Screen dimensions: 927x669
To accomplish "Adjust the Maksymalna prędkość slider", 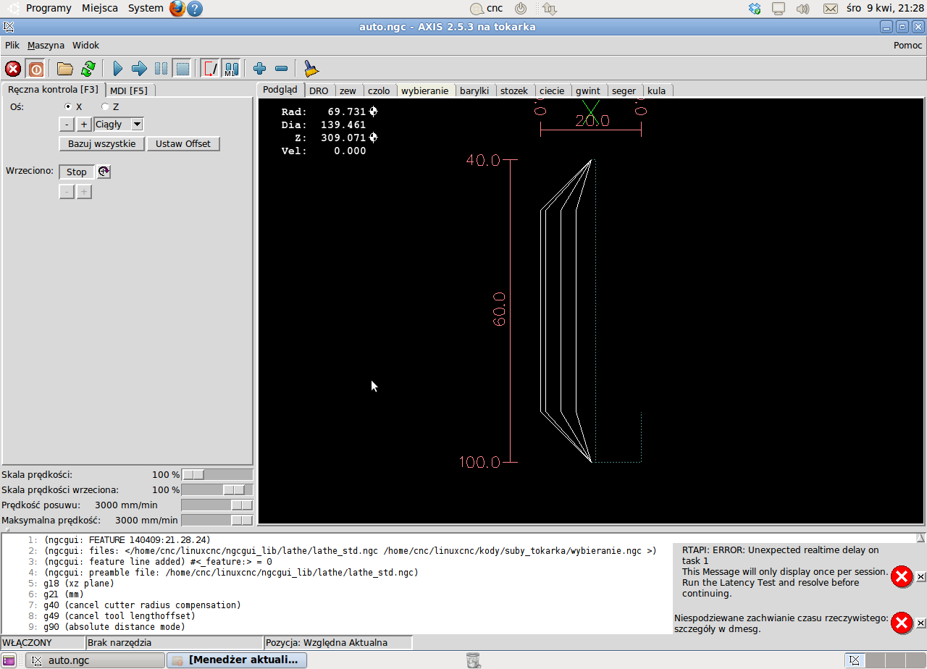I will (217, 521).
